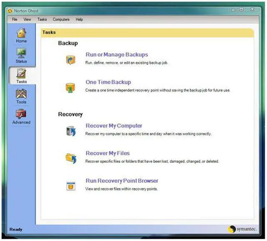The image size is (267, 241).
Task: Select the Tasks clipboard icon in sidebar
Action: (21, 73)
